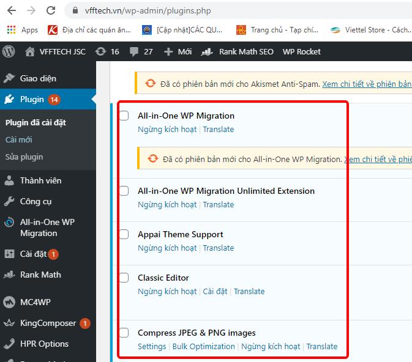The image size is (412, 362).
Task: Click the plus icon next to Mới
Action: click(168, 52)
